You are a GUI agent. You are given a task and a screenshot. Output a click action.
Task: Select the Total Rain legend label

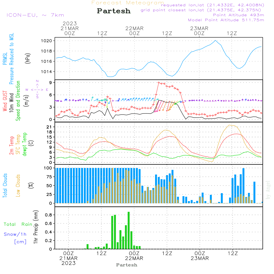pyautogui.click(x=18, y=224)
